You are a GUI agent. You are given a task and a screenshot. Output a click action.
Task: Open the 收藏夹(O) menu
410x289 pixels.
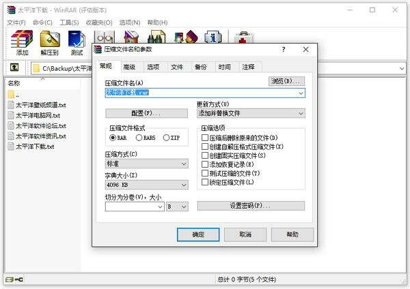[x=99, y=22]
